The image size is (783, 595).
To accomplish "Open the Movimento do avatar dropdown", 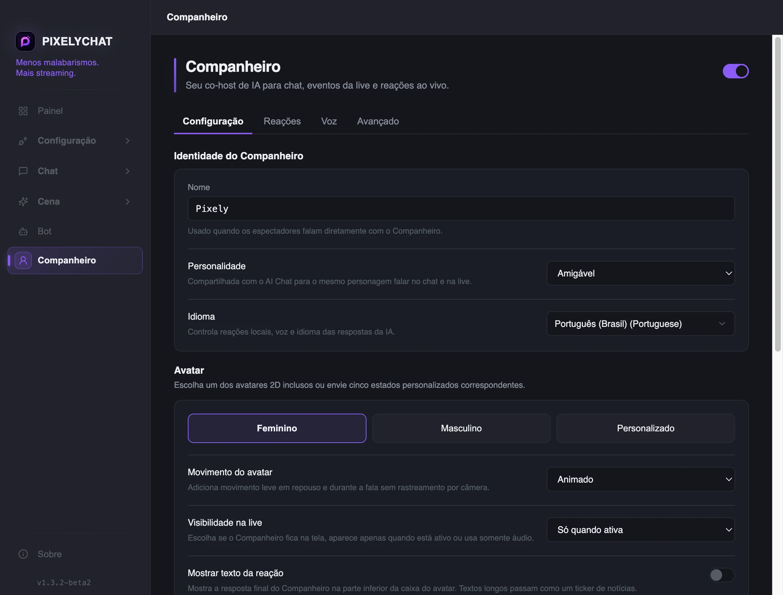I will 641,479.
